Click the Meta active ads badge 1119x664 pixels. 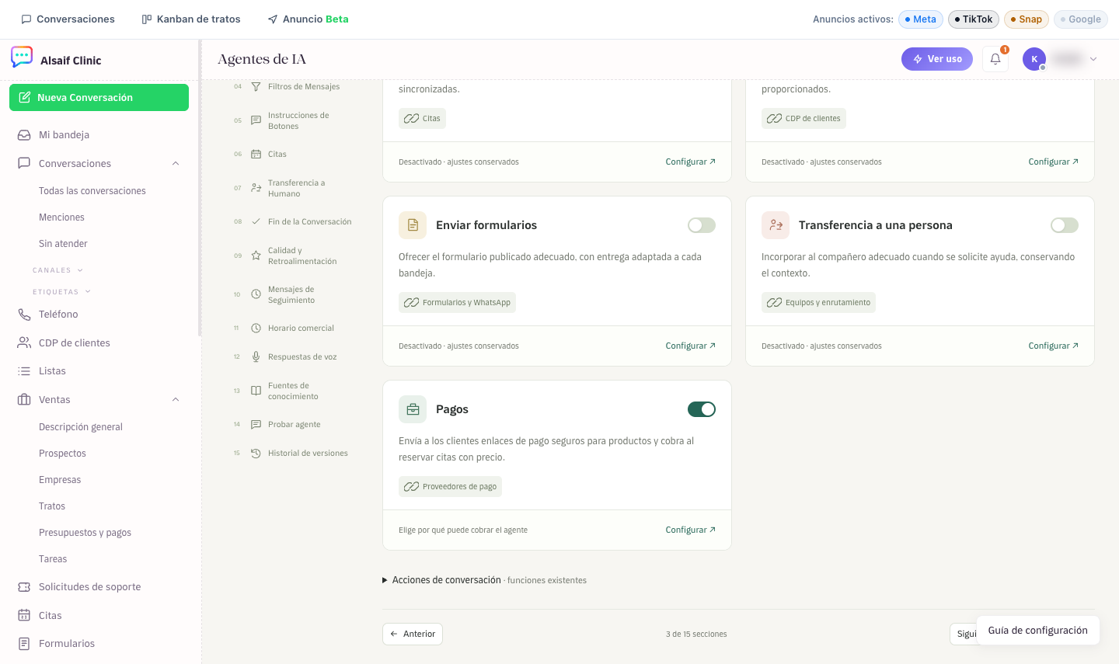pos(921,19)
